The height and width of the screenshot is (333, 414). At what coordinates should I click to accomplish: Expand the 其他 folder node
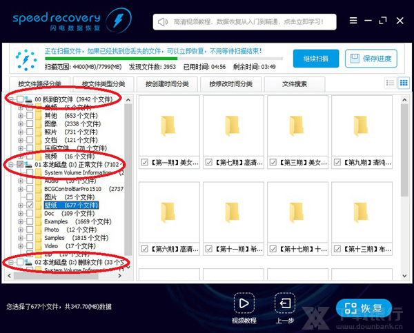[21, 116]
